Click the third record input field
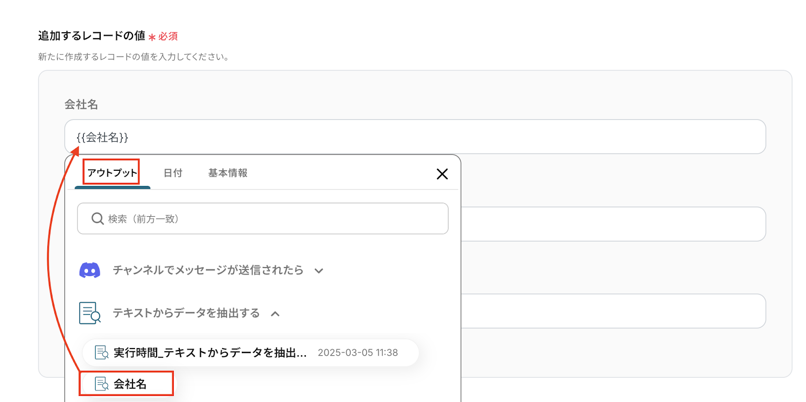The height and width of the screenshot is (402, 806). pyautogui.click(x=613, y=311)
